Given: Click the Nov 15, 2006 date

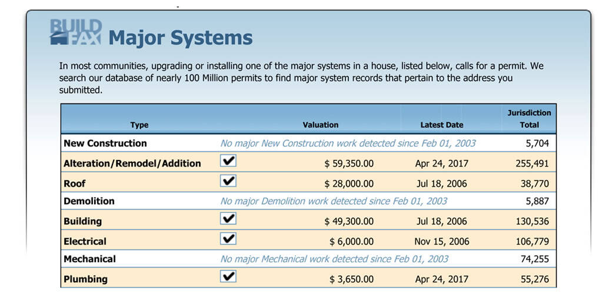Looking at the screenshot, I should (441, 241).
